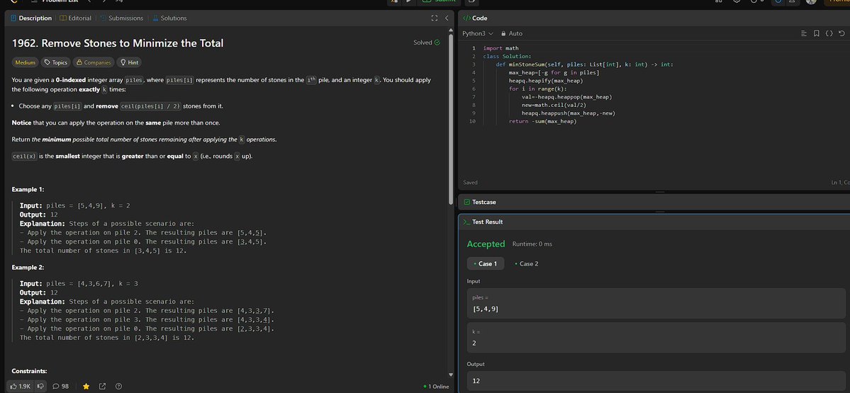The image size is (850, 393).
Task: Show the Companies tag list
Action: pos(94,62)
